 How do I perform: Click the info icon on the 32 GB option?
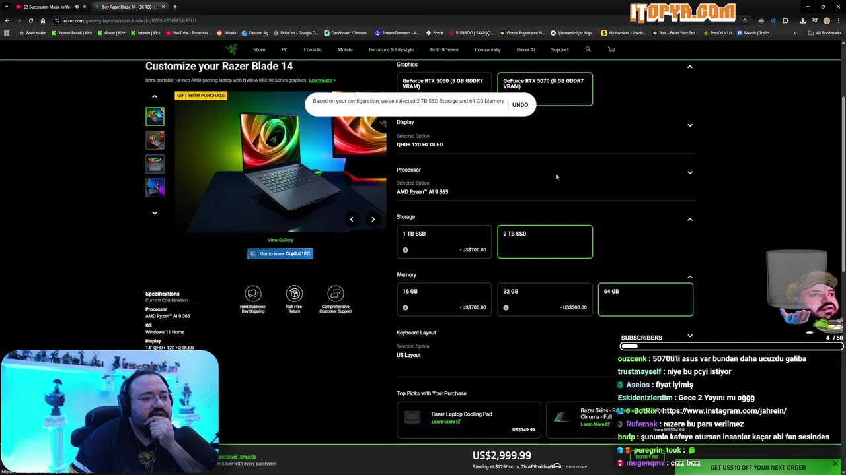coord(506,307)
